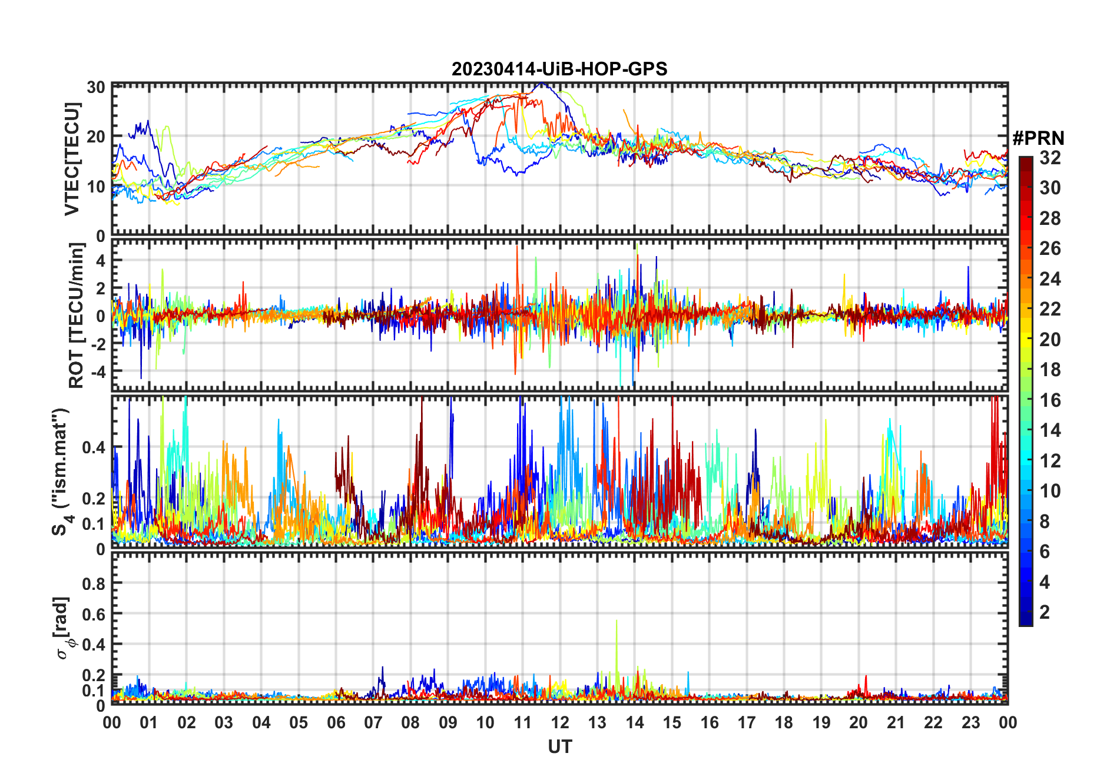Image resolution: width=1120 pixels, height=783 pixels.
Task: Select the VTEC[TECU] y-axis label
Action: click(72, 160)
